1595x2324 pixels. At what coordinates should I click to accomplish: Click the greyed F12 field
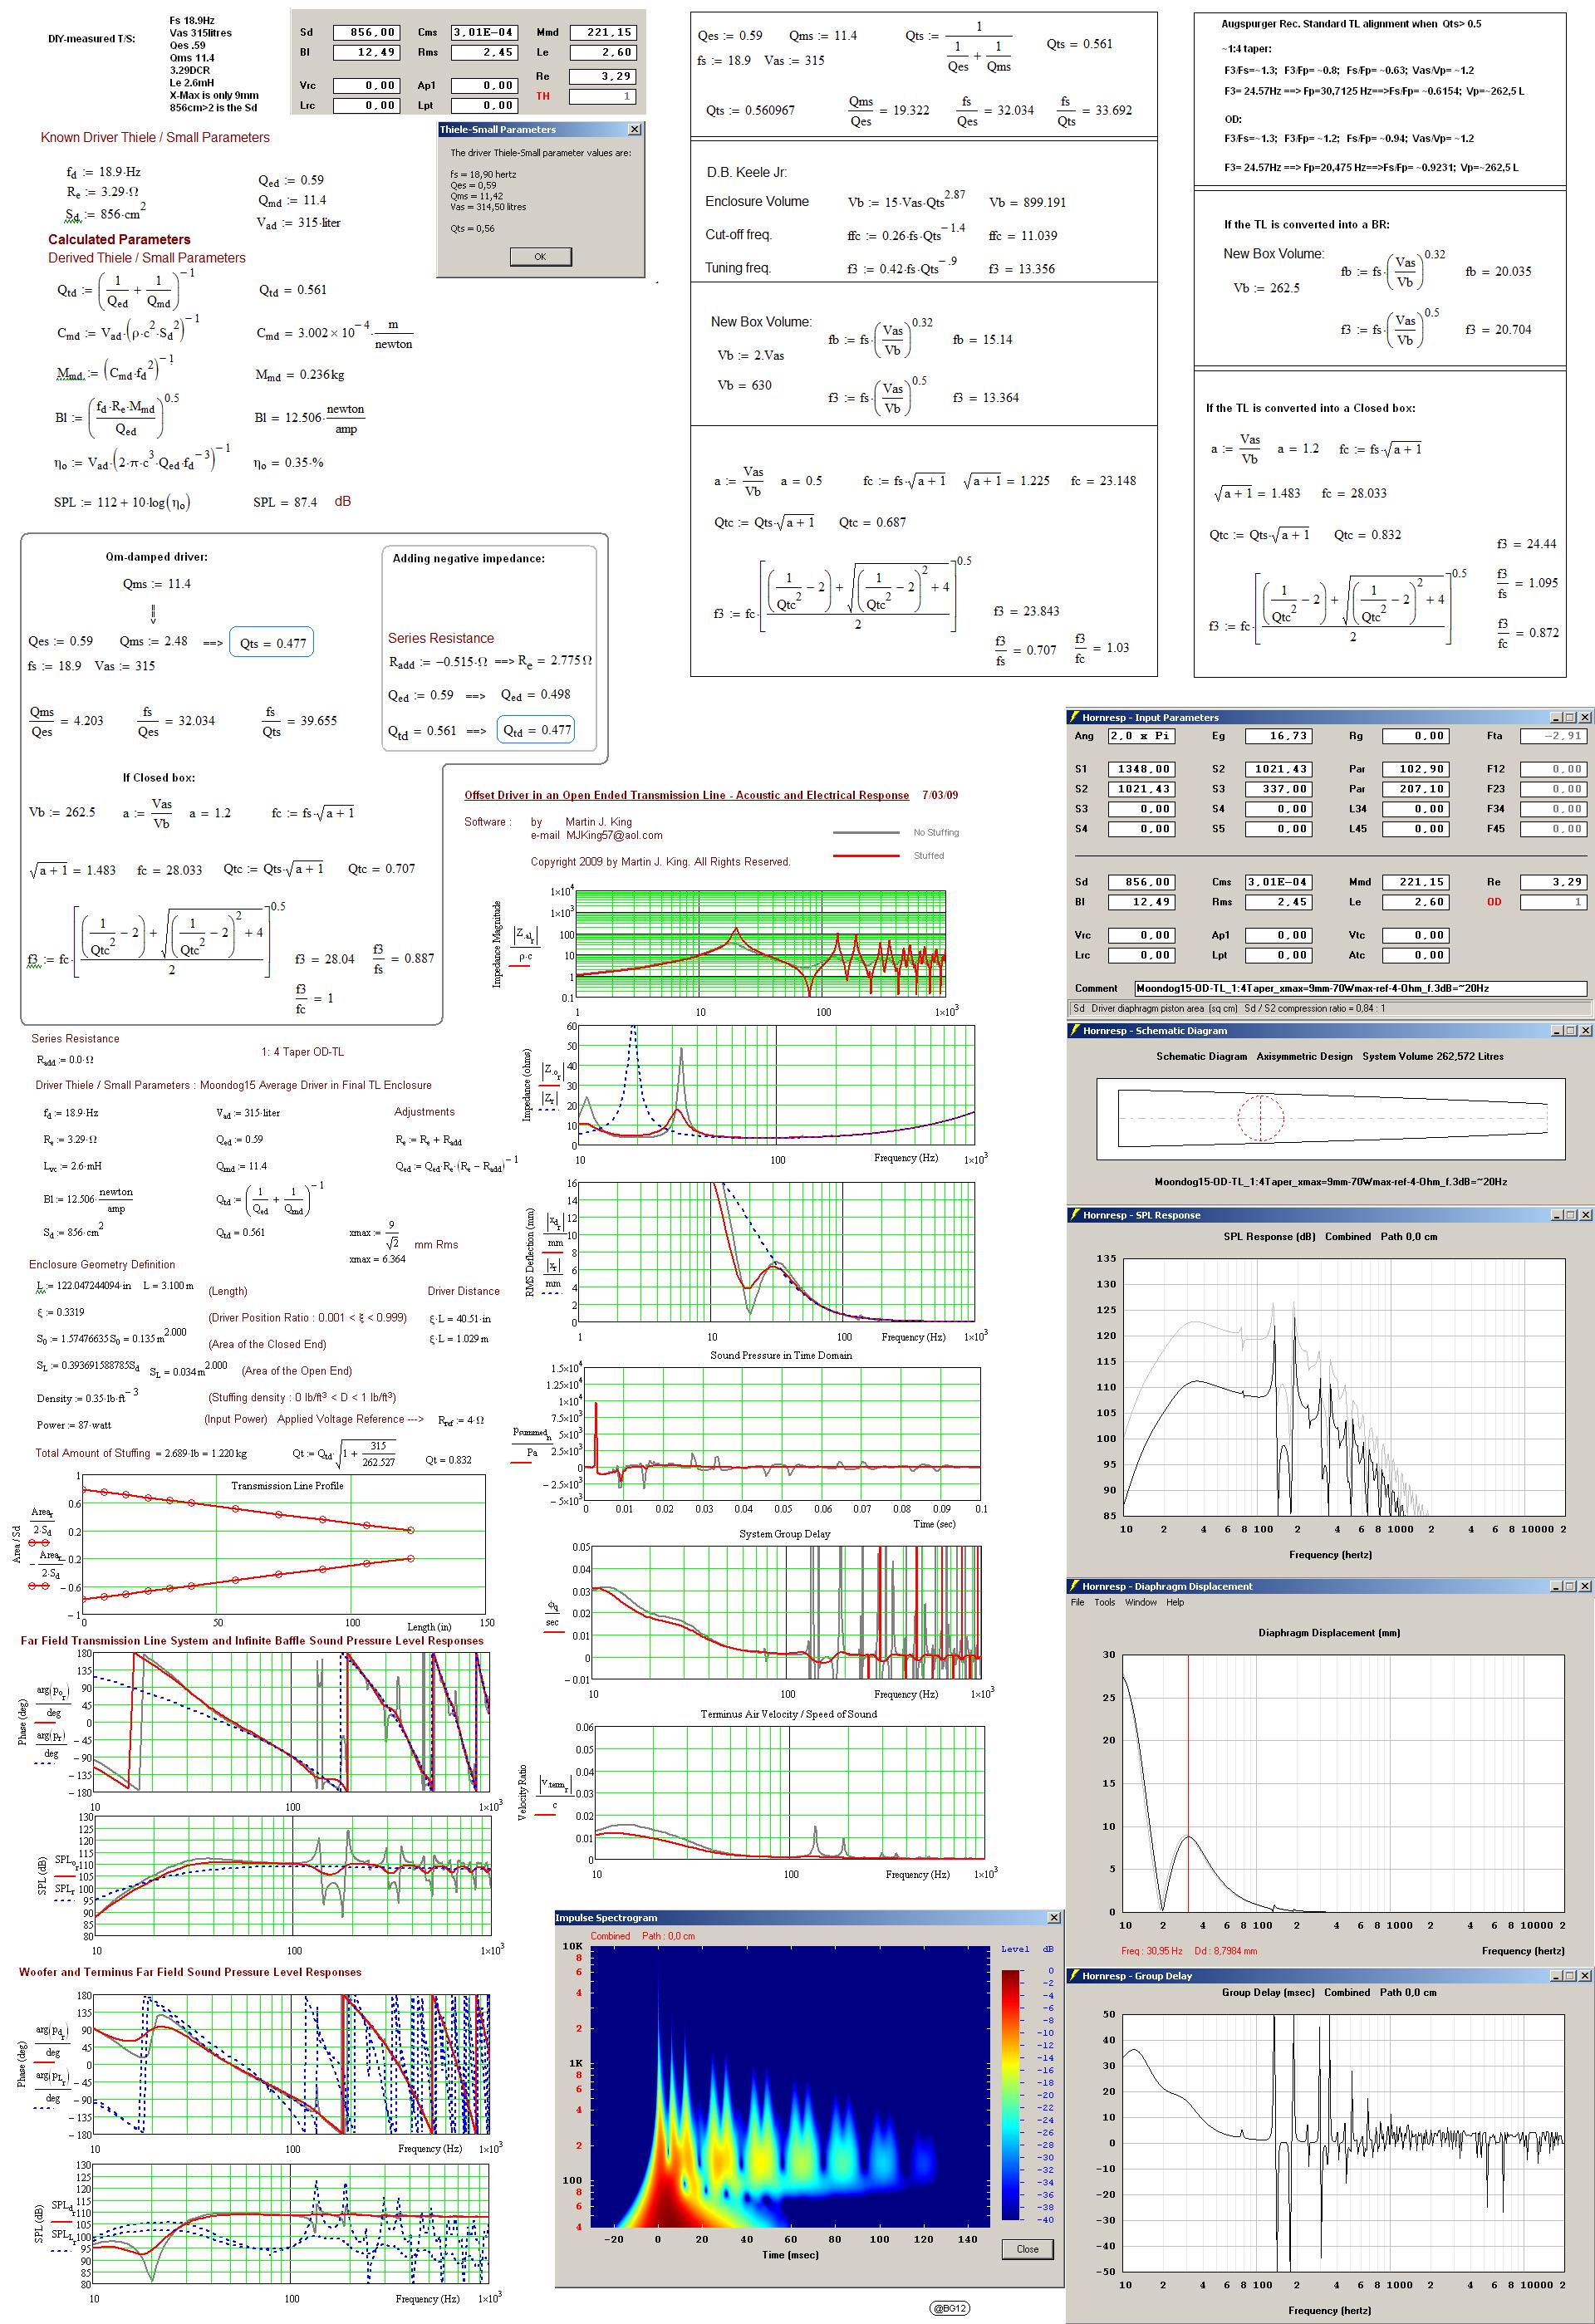click(x=1553, y=769)
